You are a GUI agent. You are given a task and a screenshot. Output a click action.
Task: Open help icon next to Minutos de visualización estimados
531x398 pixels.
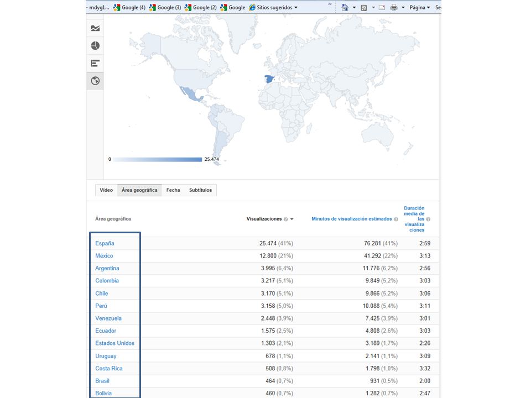[x=396, y=219]
